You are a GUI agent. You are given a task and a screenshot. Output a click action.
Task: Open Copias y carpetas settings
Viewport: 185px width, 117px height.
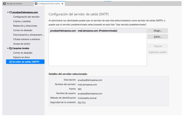coord(22,21)
